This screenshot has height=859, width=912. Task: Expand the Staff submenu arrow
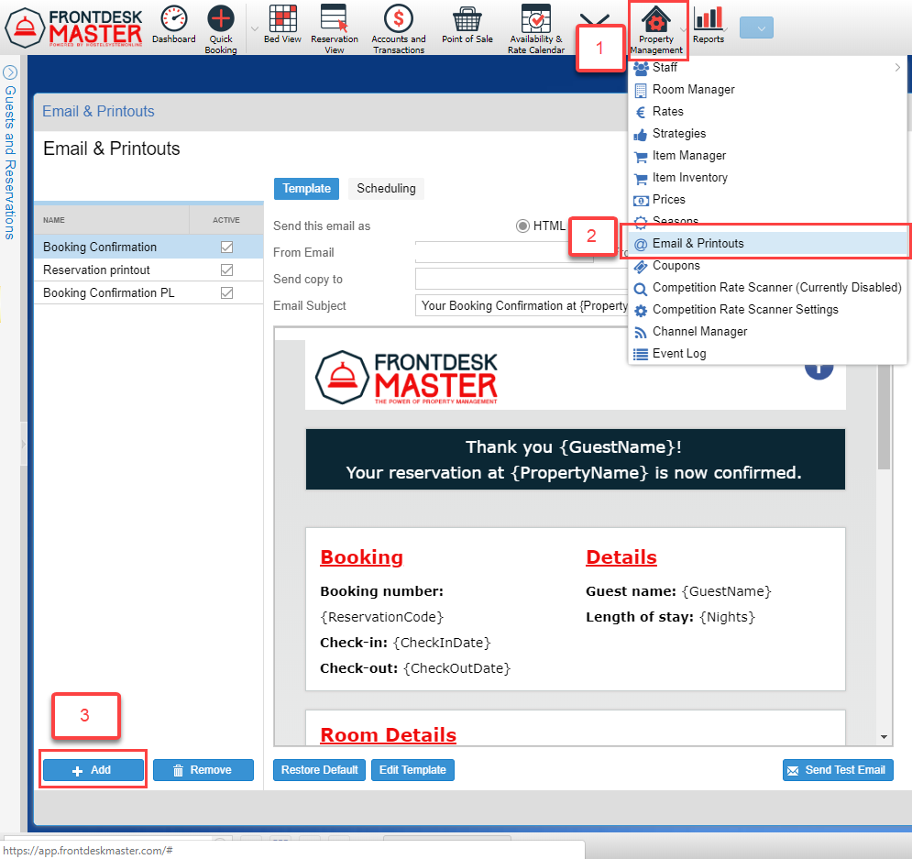897,68
